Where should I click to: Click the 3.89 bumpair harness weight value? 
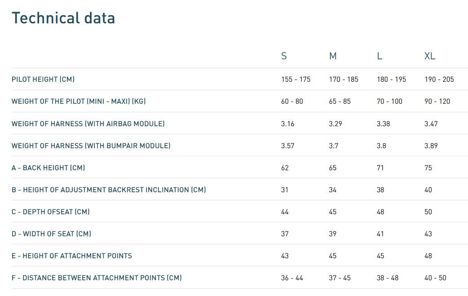click(431, 146)
